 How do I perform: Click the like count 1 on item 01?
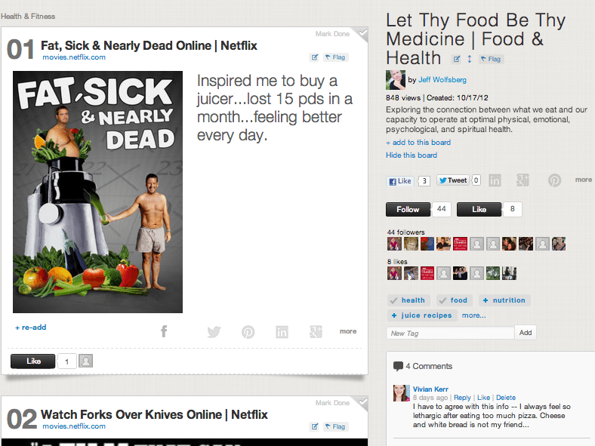66,361
